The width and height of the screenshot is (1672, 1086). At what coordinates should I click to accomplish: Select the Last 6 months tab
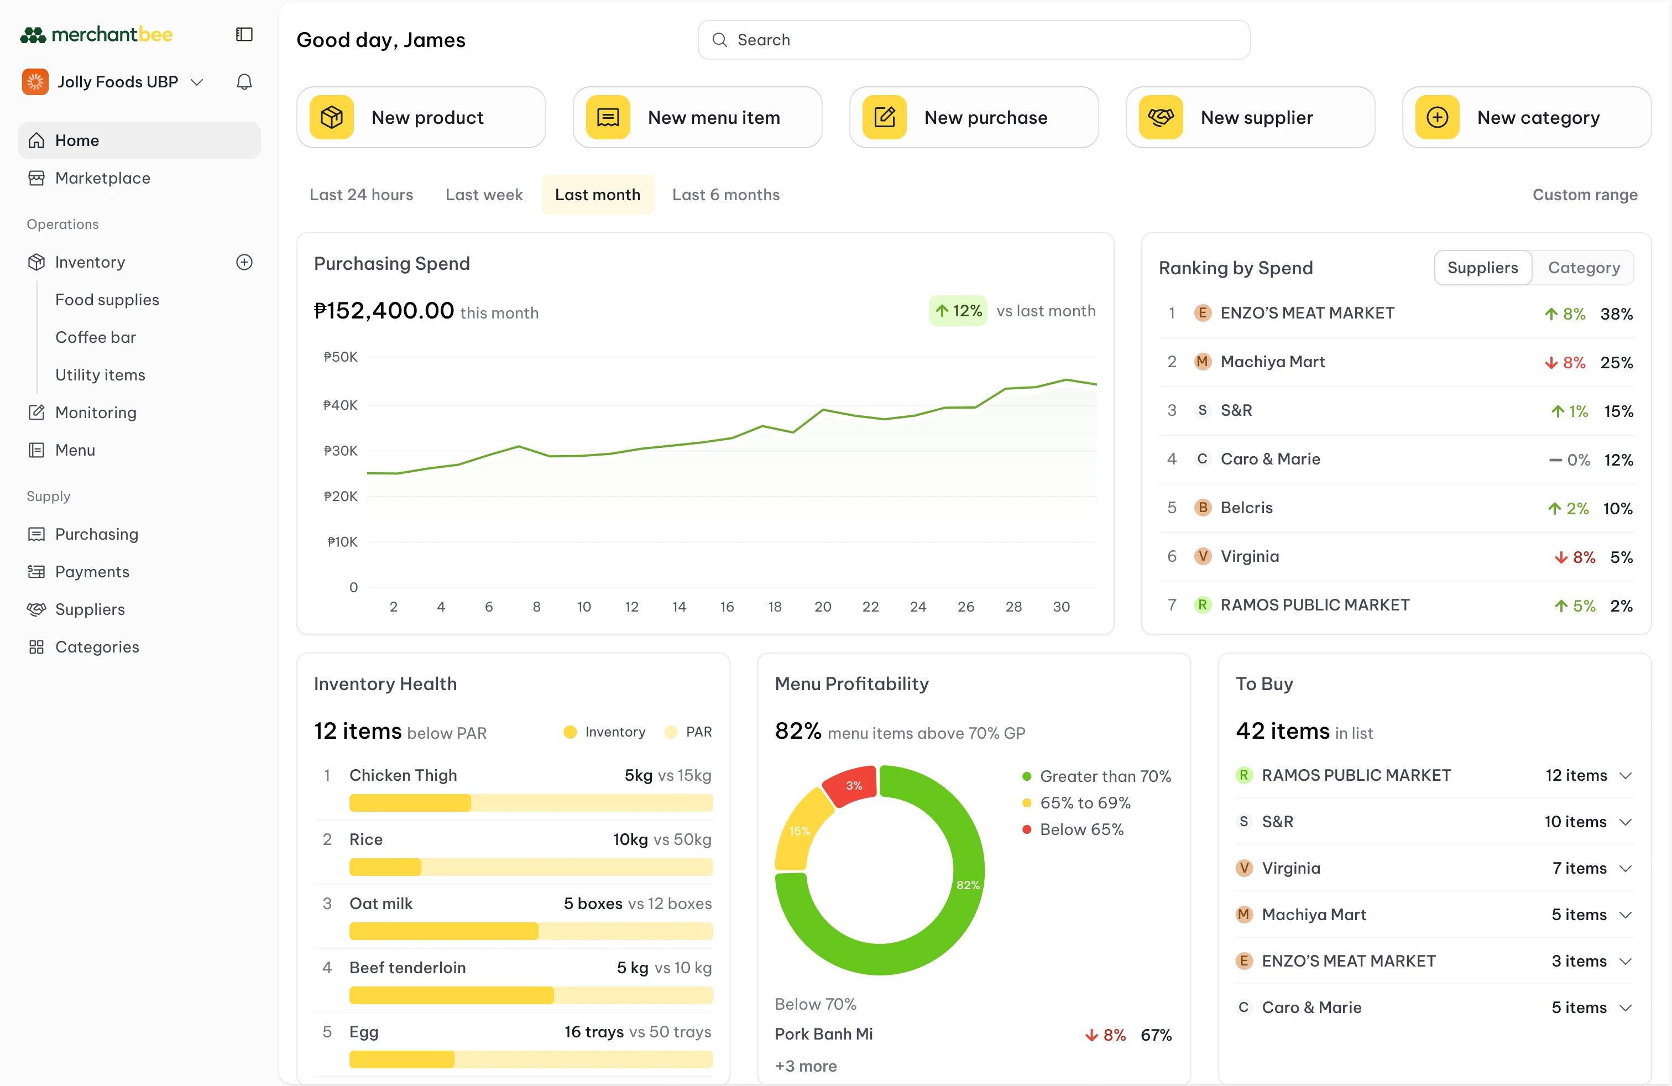point(726,195)
